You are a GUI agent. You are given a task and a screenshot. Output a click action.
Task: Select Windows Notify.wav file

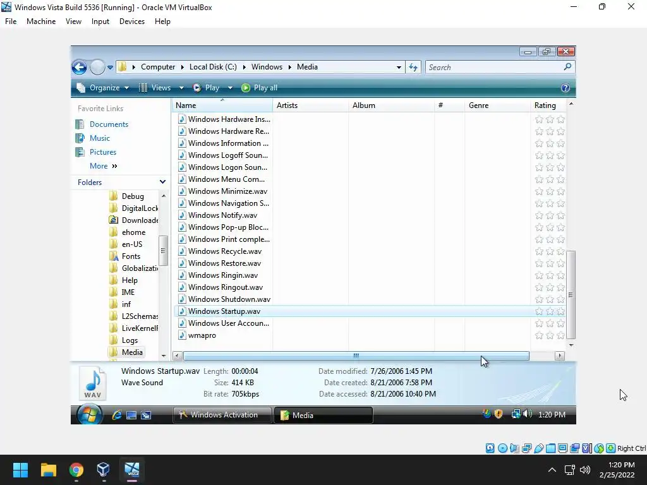(222, 215)
